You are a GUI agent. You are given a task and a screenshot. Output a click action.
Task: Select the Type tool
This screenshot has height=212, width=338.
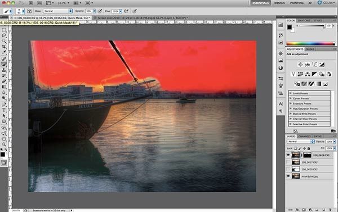click(4, 110)
